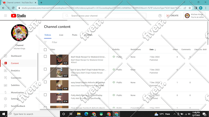Switch to the Playlists tab

click(89, 35)
